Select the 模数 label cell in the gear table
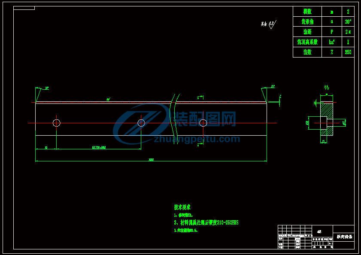 [307, 12]
